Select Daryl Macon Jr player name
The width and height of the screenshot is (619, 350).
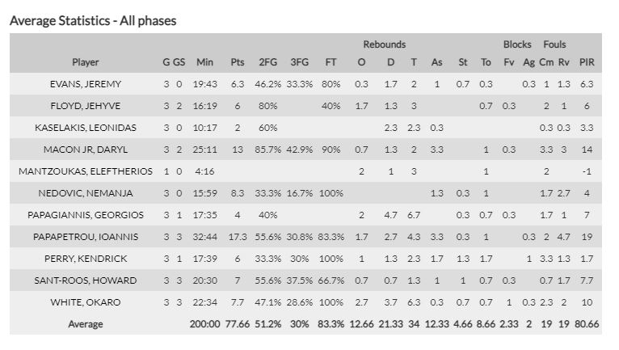[86, 150]
